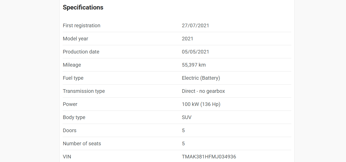Select the Number of seats label

[x=82, y=143]
